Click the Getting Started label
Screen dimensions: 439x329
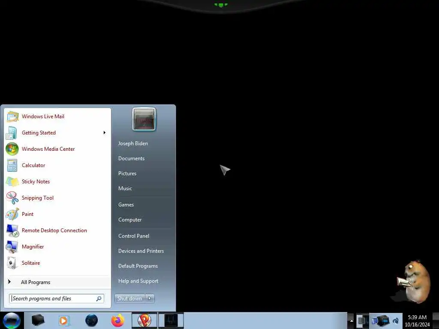[39, 133]
